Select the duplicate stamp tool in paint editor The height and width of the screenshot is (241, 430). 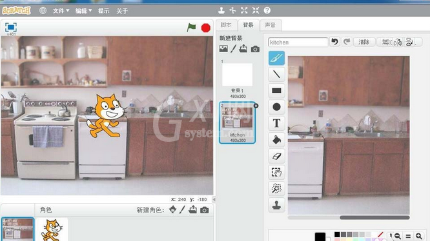[276, 205]
